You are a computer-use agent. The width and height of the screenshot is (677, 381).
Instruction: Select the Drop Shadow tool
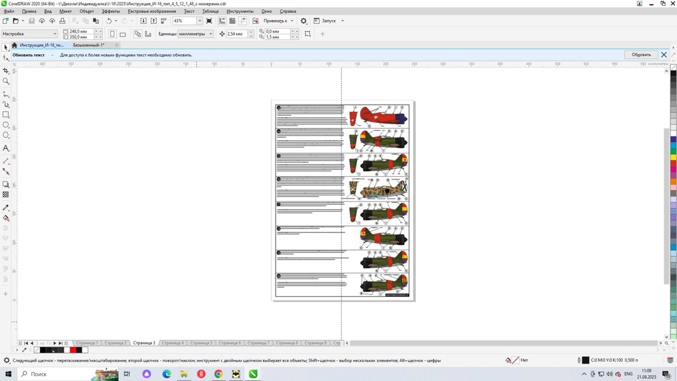tap(6, 184)
